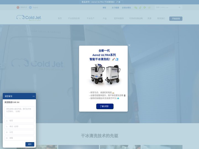The width and height of the screenshot is (199, 149).
Task: Open the 产品 products menu item
Action: 105,18
